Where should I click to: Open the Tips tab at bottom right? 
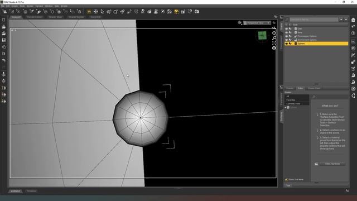(288, 186)
